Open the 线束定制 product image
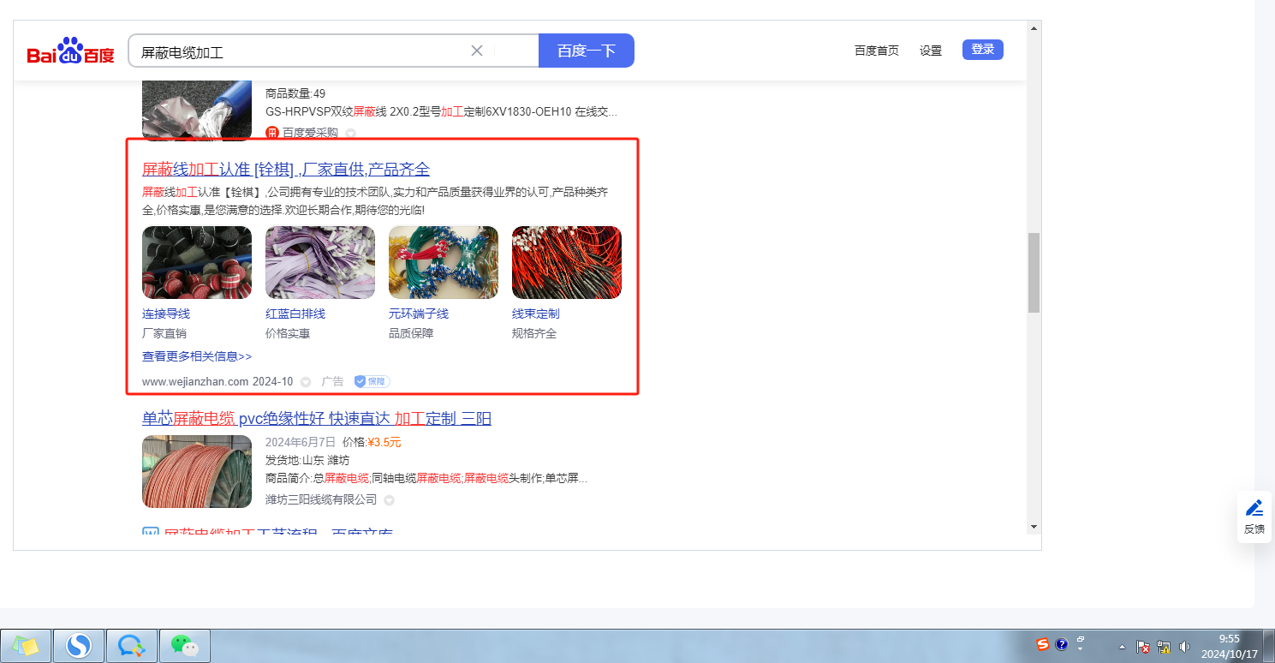The height and width of the screenshot is (663, 1275). click(567, 262)
